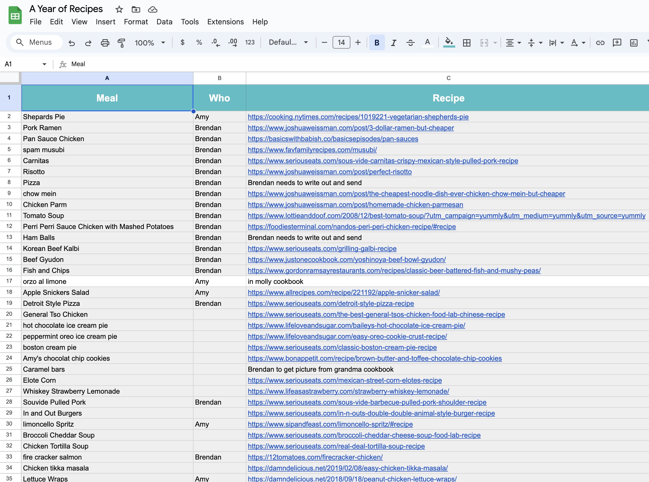Image resolution: width=649 pixels, height=482 pixels.
Task: Click the font size 14 field
Action: point(341,43)
